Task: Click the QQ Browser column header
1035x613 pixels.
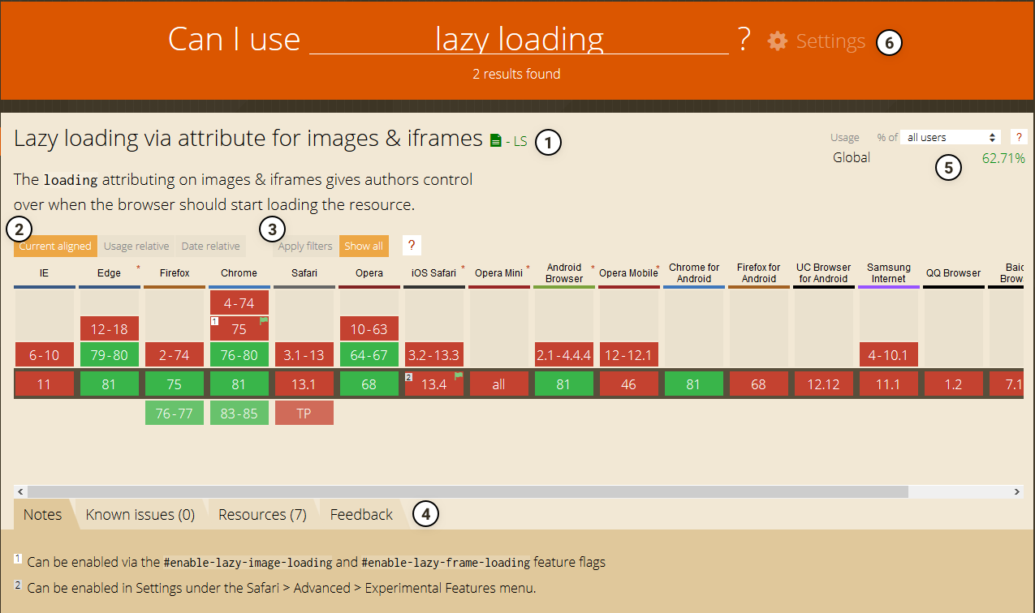Action: [954, 273]
